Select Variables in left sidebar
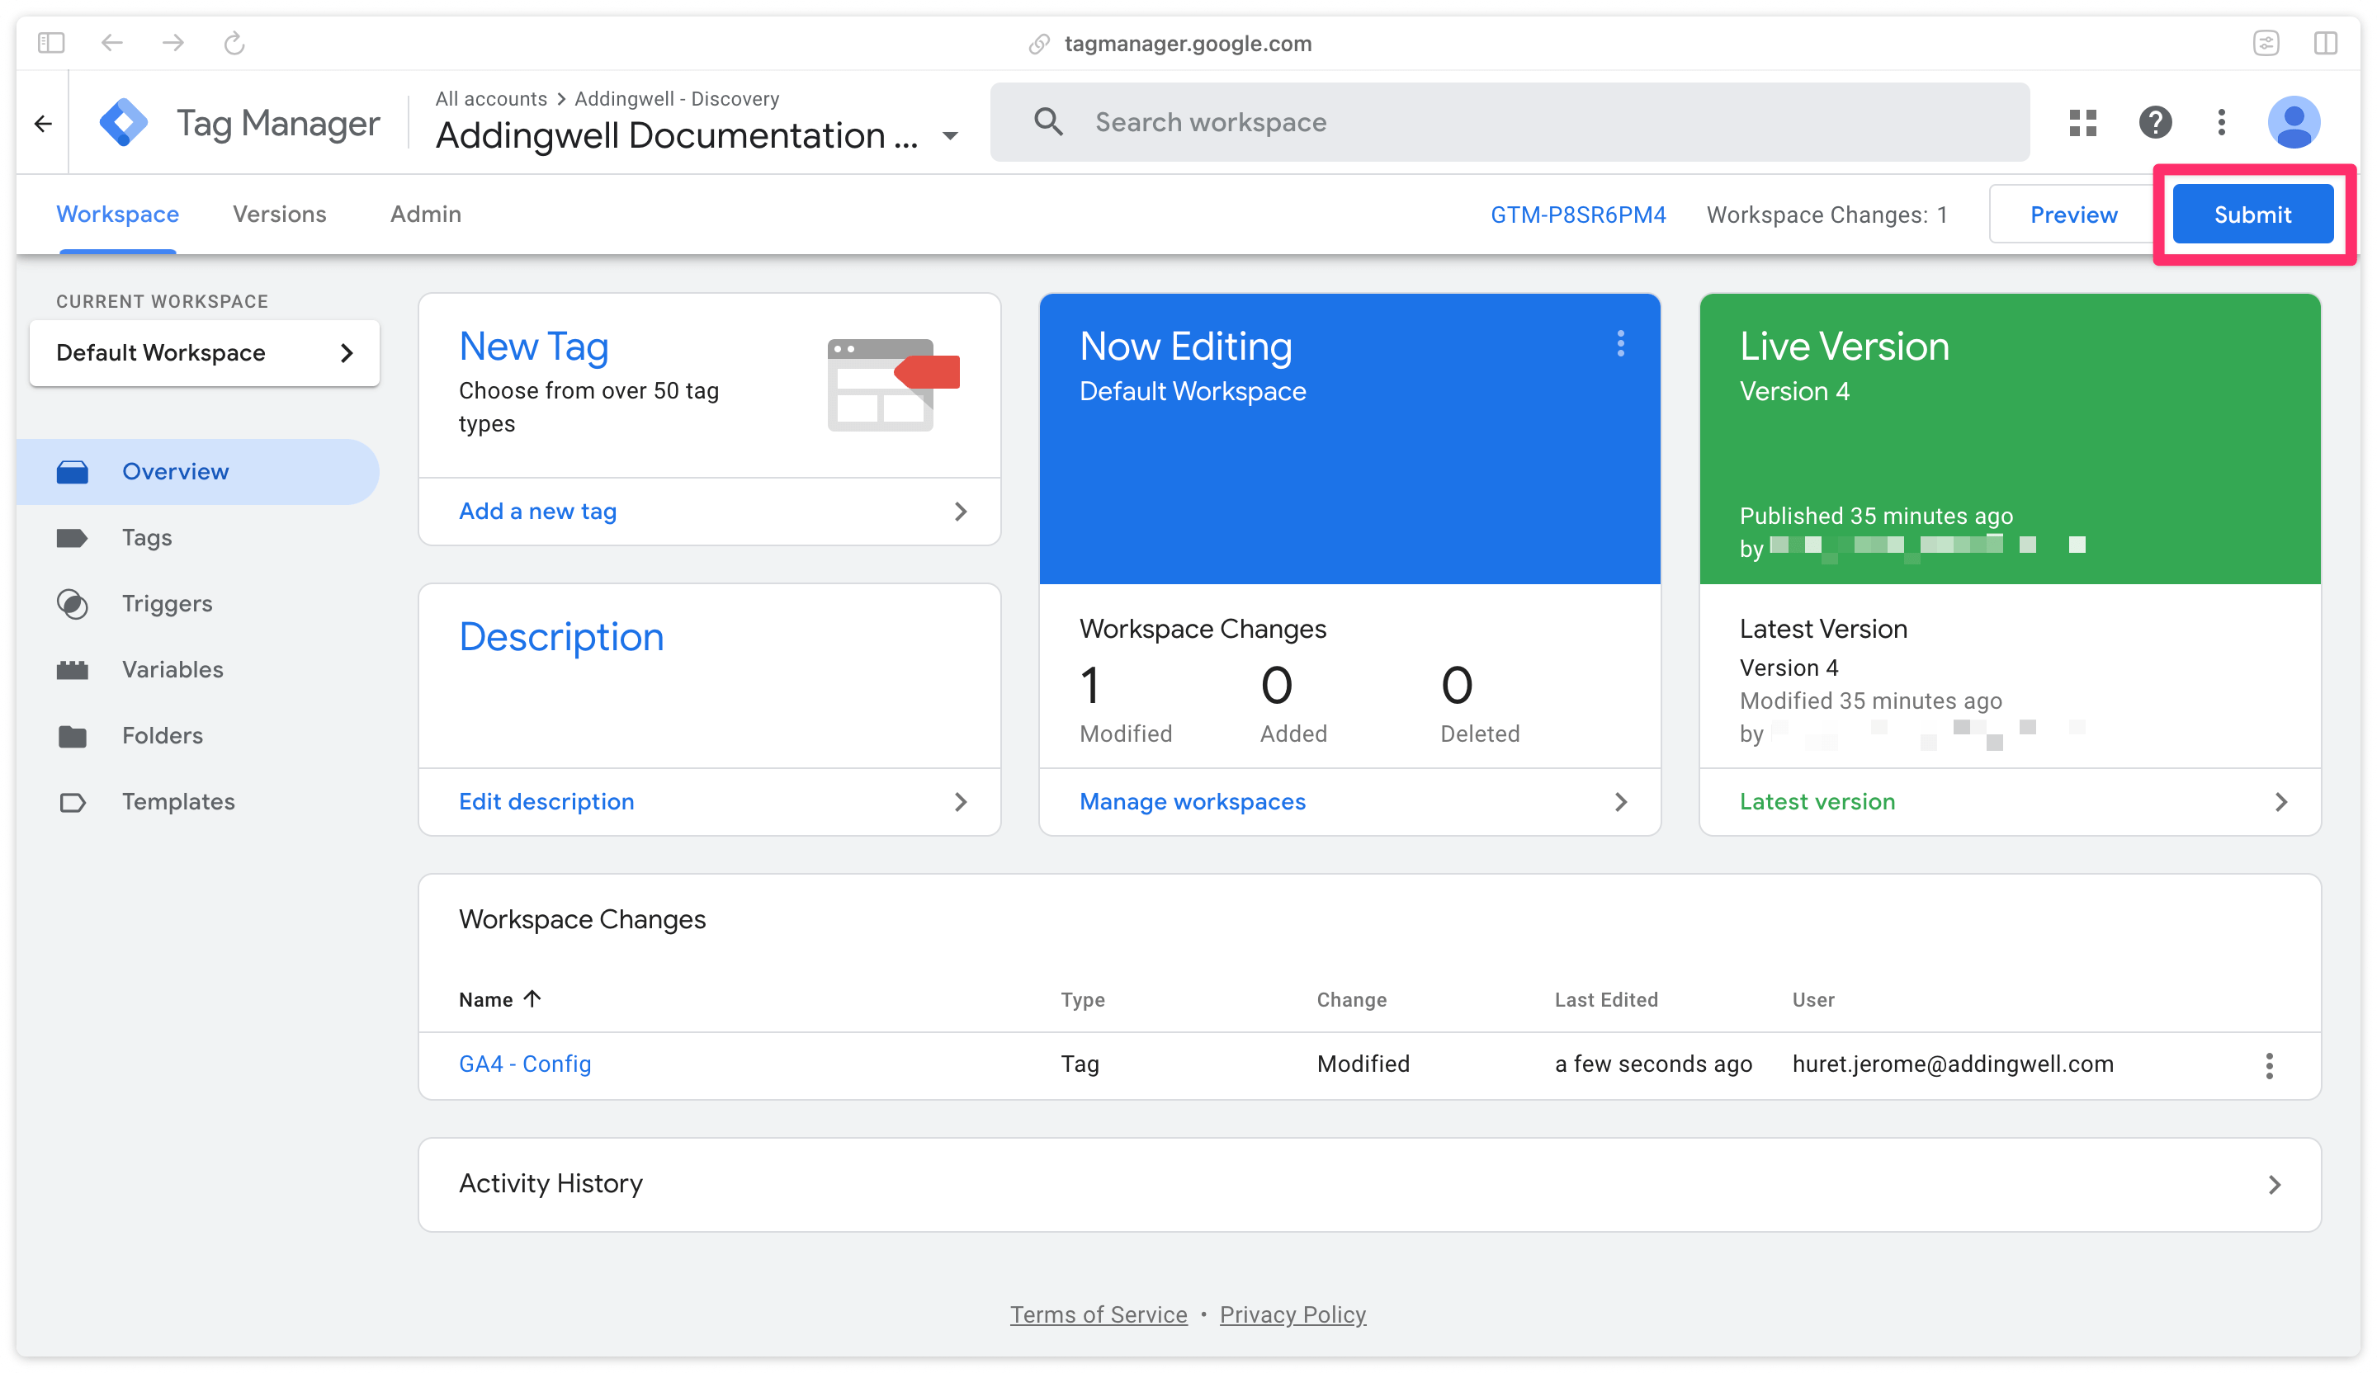This screenshot has width=2377, height=1373. point(172,668)
